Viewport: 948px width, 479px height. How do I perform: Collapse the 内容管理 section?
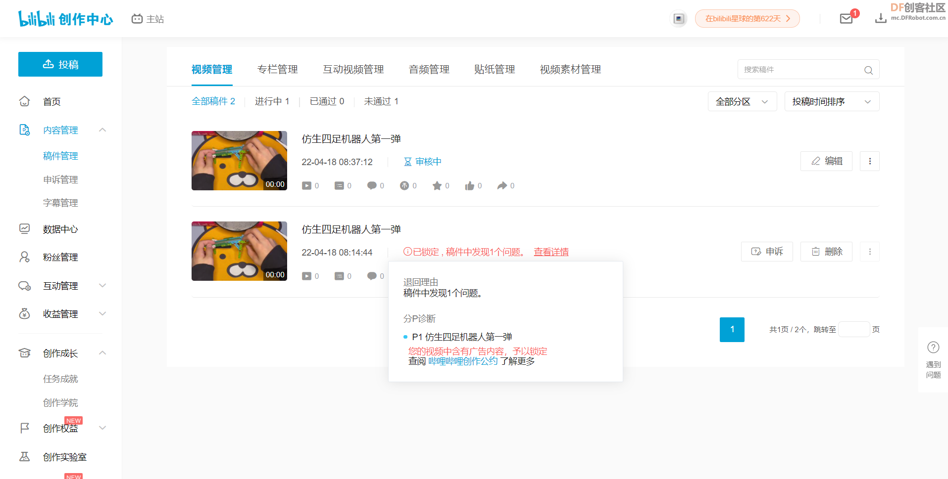tap(102, 130)
